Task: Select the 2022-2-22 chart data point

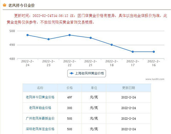Action: tap(69, 35)
